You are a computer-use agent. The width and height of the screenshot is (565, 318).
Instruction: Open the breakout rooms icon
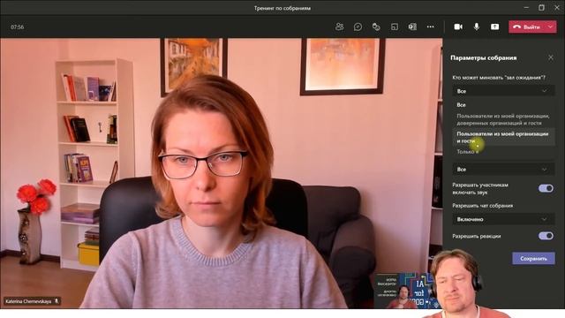click(x=395, y=26)
